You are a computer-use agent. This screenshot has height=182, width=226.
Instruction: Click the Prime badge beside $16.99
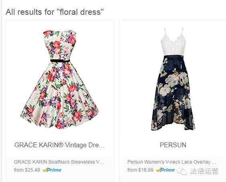pos(165,170)
